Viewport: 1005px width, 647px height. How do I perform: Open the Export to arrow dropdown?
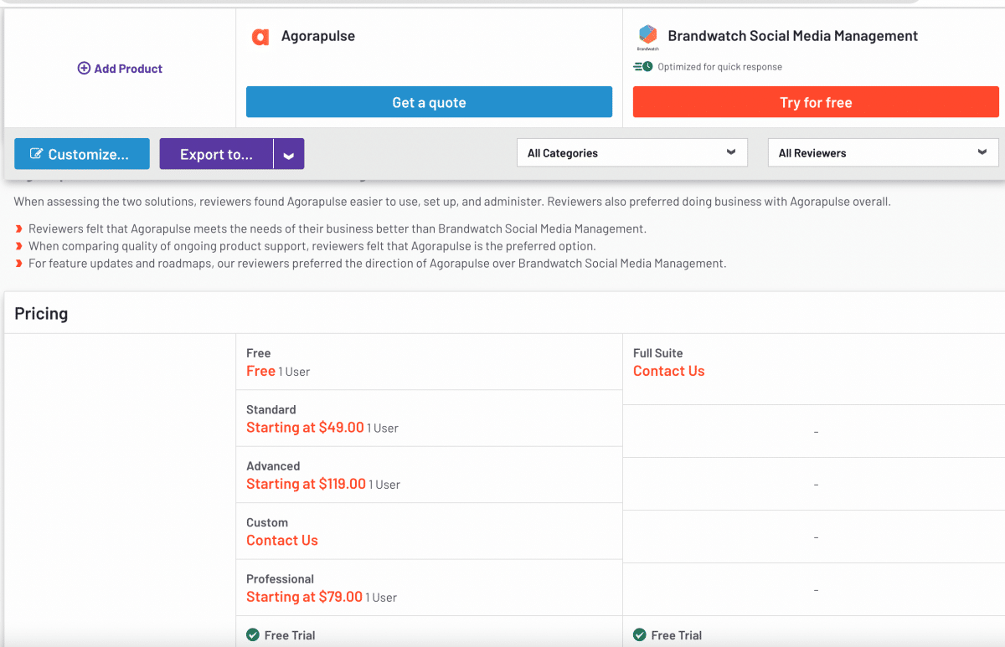(x=289, y=154)
